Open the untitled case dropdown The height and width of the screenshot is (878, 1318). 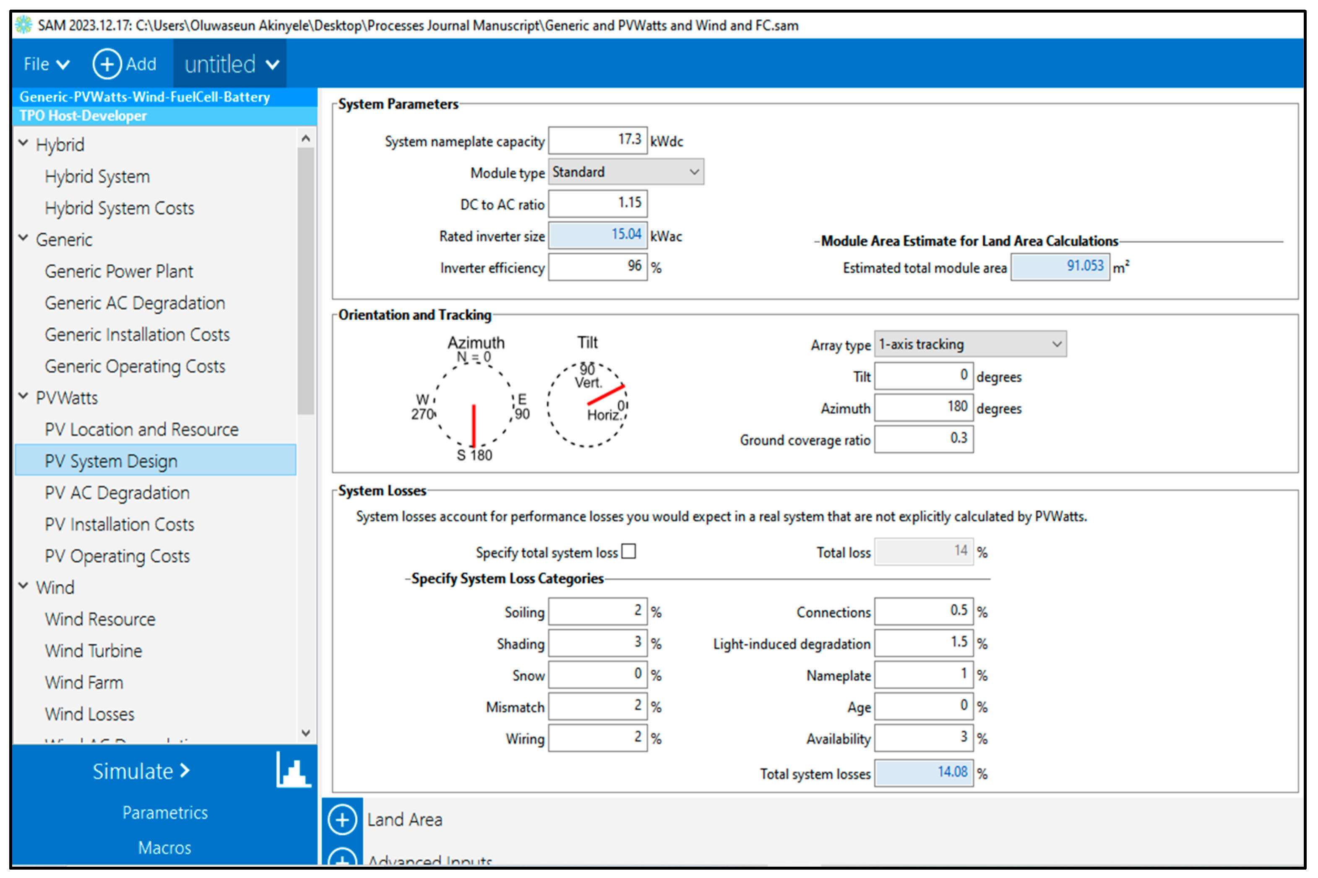tap(231, 65)
